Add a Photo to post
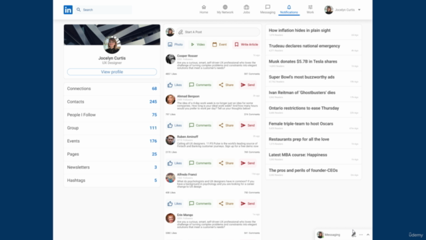 tap(175, 45)
